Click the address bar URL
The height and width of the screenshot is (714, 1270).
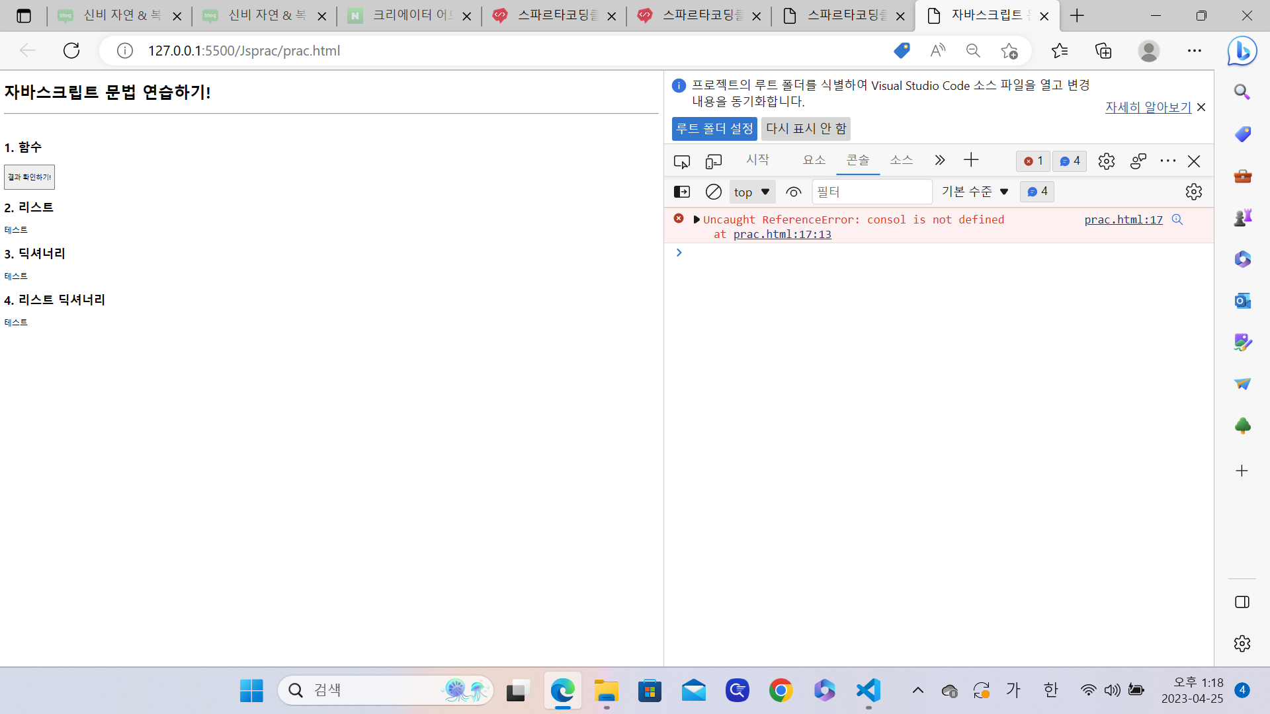(x=244, y=51)
